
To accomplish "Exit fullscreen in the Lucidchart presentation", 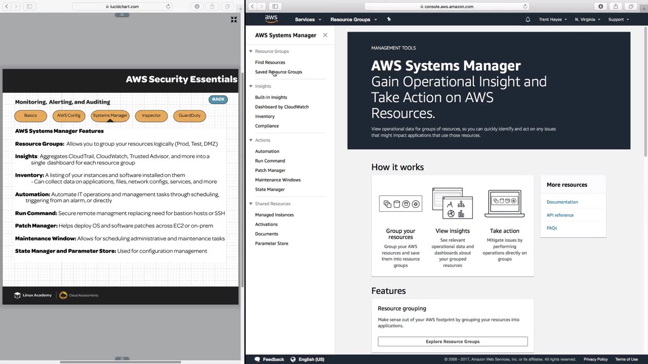I will [x=234, y=19].
